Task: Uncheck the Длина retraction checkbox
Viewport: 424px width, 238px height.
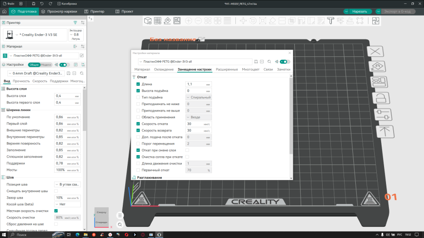Action: [x=138, y=84]
